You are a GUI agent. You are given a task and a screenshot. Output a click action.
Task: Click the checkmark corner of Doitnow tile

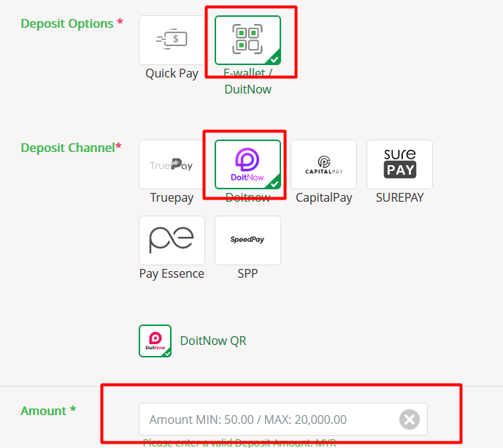274,183
